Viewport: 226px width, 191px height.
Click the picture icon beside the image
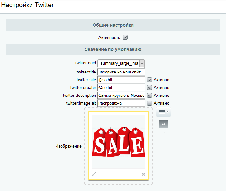[163, 124]
